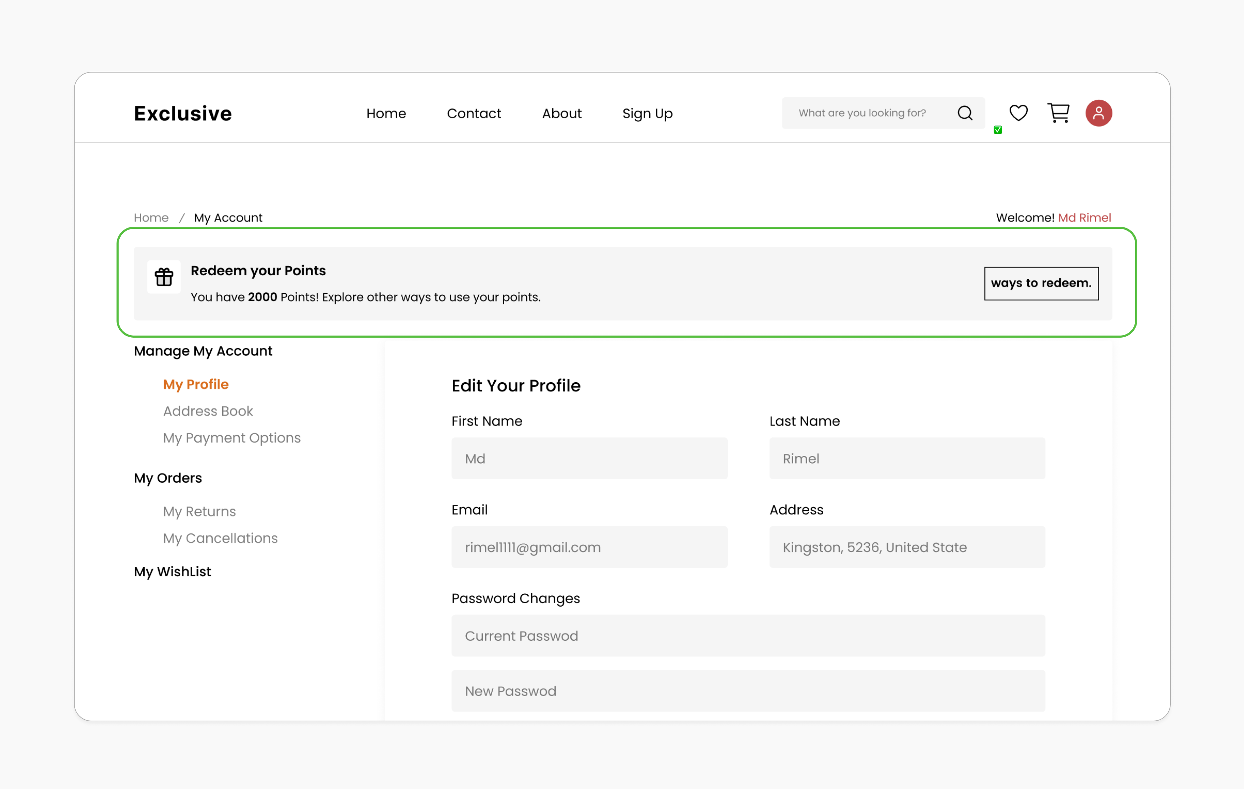Viewport: 1244px width, 789px height.
Task: Open Md Rimel welcome link
Action: 1085,218
